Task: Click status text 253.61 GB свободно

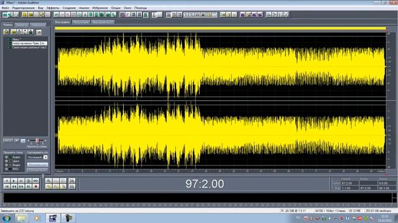Action: click(378, 211)
